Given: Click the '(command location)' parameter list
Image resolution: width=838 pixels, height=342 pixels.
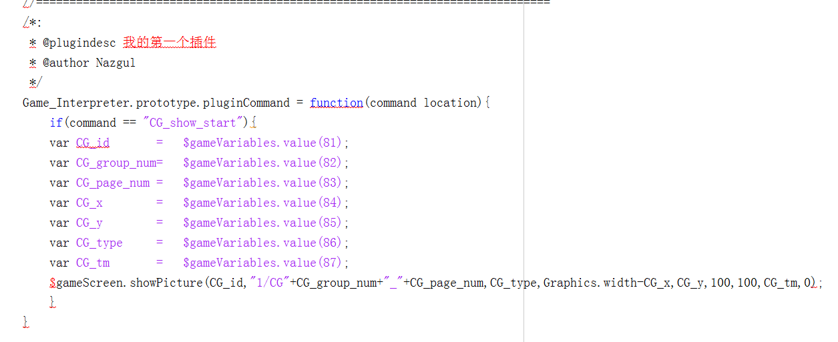Looking at the screenshot, I should click(x=424, y=103).
